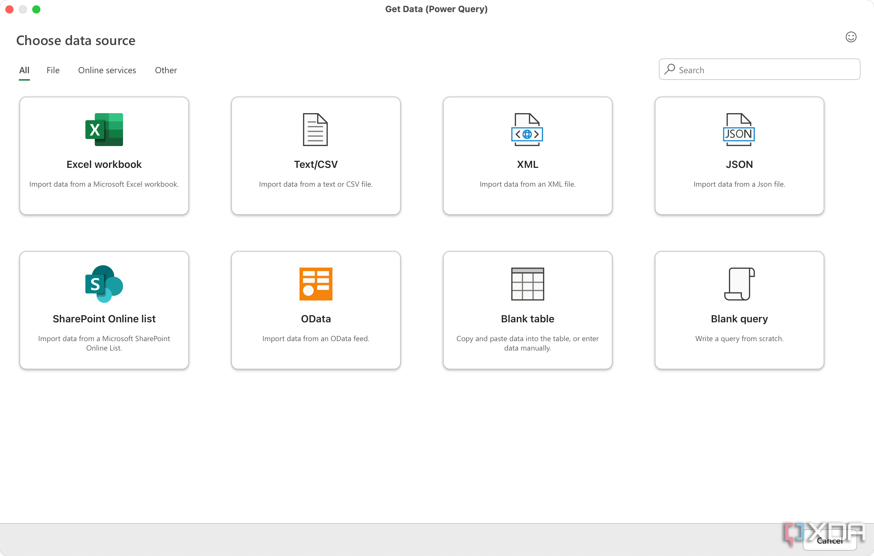Viewport: 874px width, 556px height.
Task: Choose the Excel workbook title
Action: (x=104, y=164)
